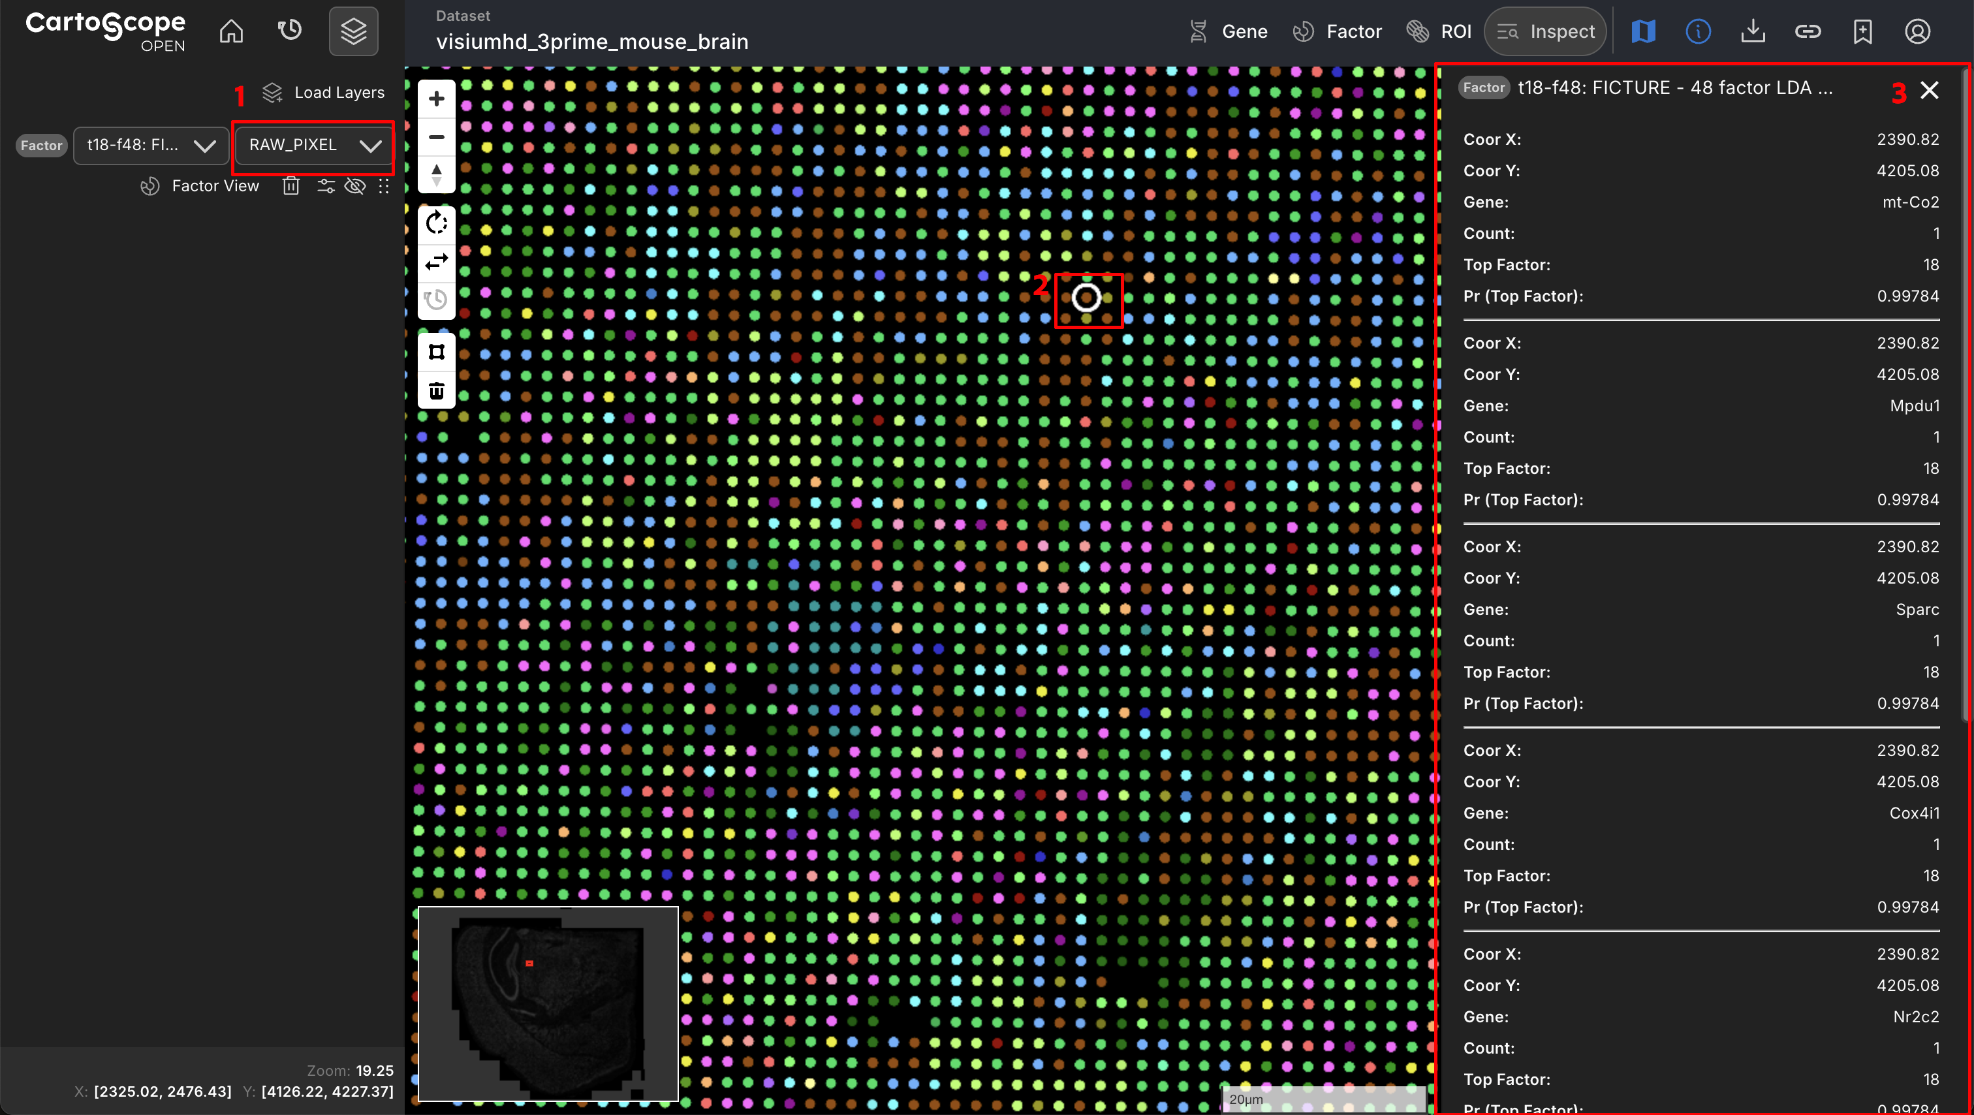Switch to the Gene tab
Screen dimensions: 1974x1115
(x=1228, y=31)
